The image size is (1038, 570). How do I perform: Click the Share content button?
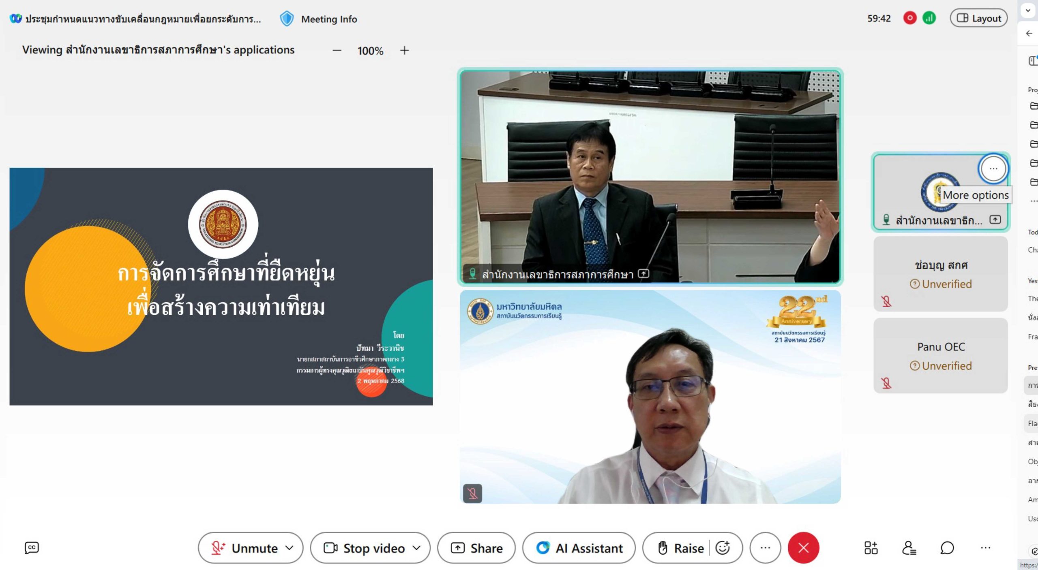pyautogui.click(x=476, y=548)
